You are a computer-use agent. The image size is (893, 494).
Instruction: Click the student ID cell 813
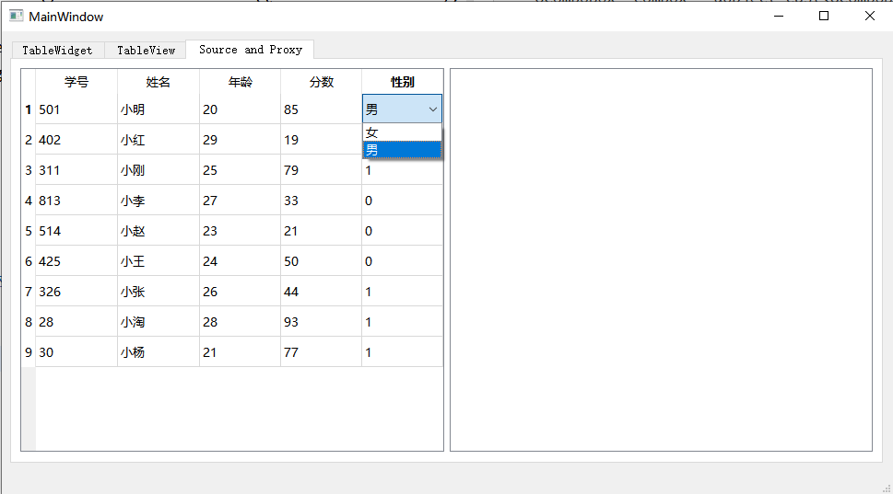(x=76, y=201)
